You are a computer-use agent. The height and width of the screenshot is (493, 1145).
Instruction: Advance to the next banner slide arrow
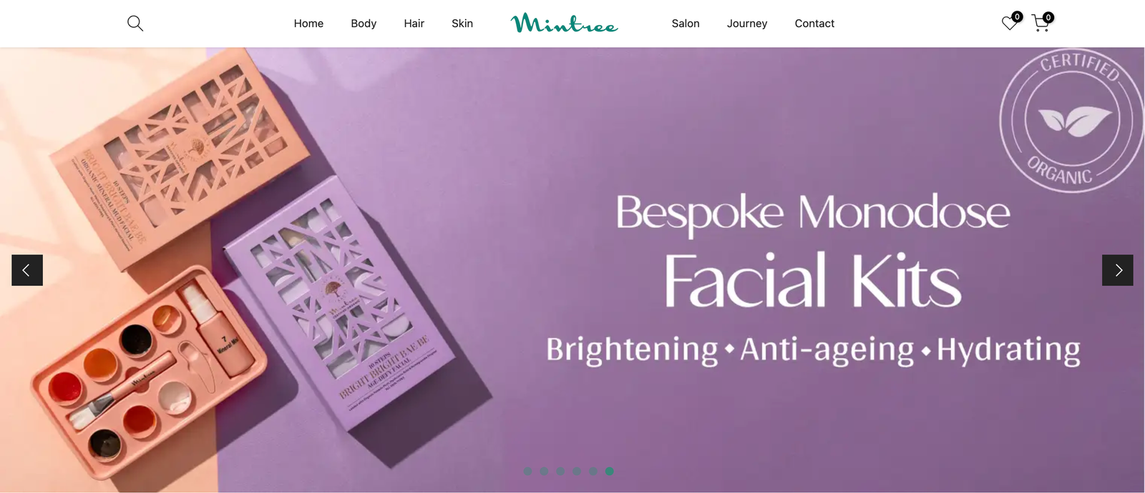1118,270
